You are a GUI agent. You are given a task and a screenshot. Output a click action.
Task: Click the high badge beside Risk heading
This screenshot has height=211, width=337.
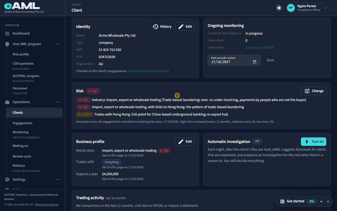[x=93, y=91]
